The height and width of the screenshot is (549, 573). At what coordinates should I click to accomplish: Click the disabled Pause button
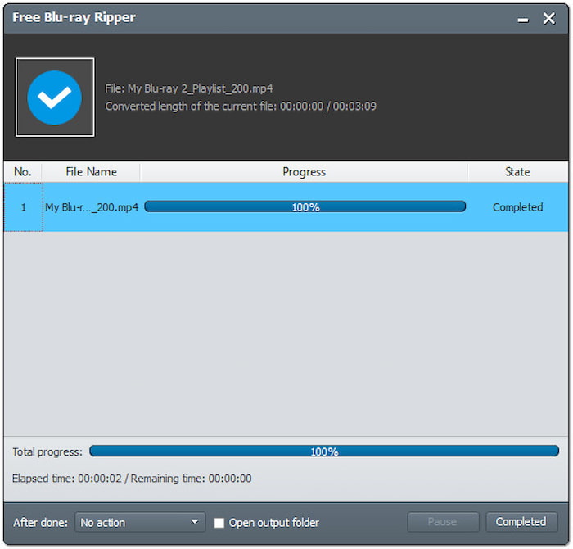(443, 522)
